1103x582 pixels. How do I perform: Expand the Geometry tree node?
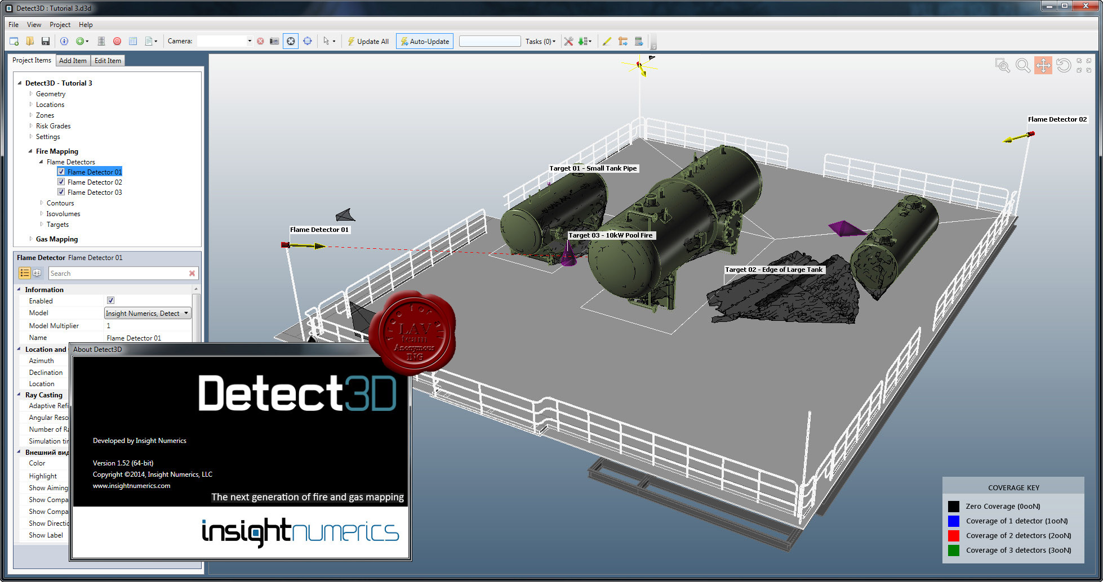[x=30, y=93]
